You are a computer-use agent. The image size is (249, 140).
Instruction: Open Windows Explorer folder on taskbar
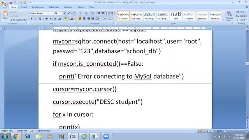39,136
